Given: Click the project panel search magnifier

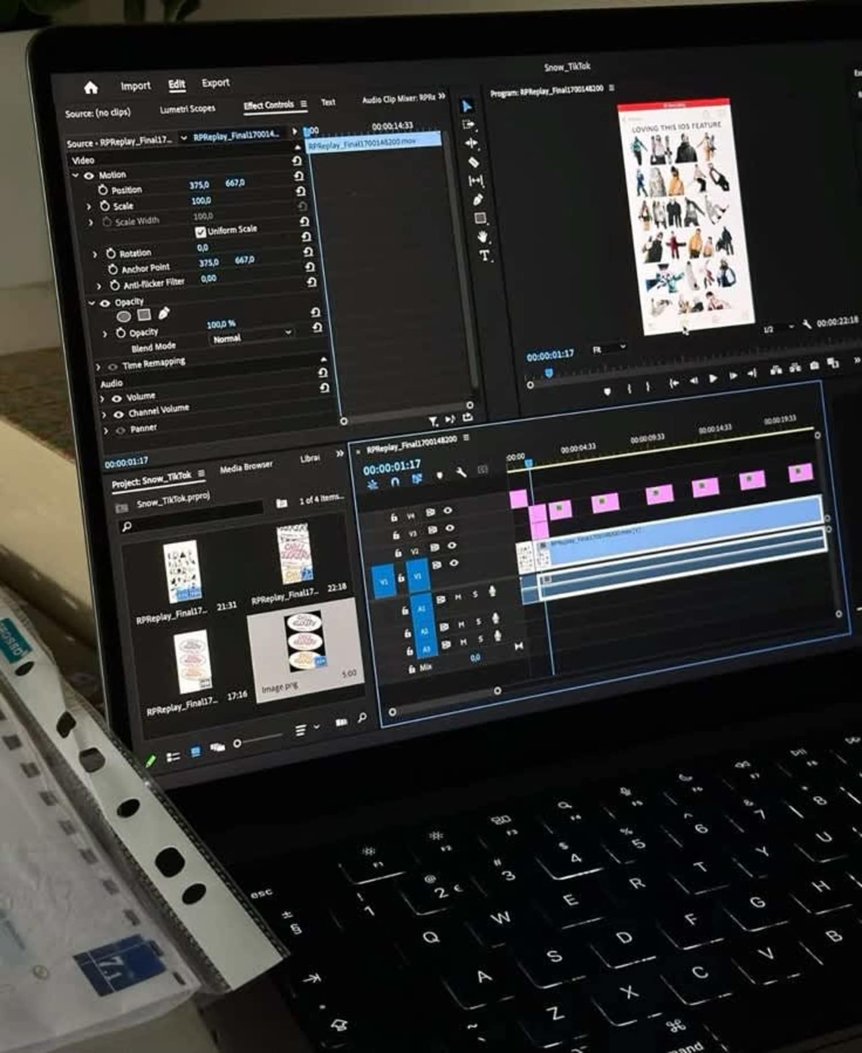Looking at the screenshot, I should tap(127, 526).
